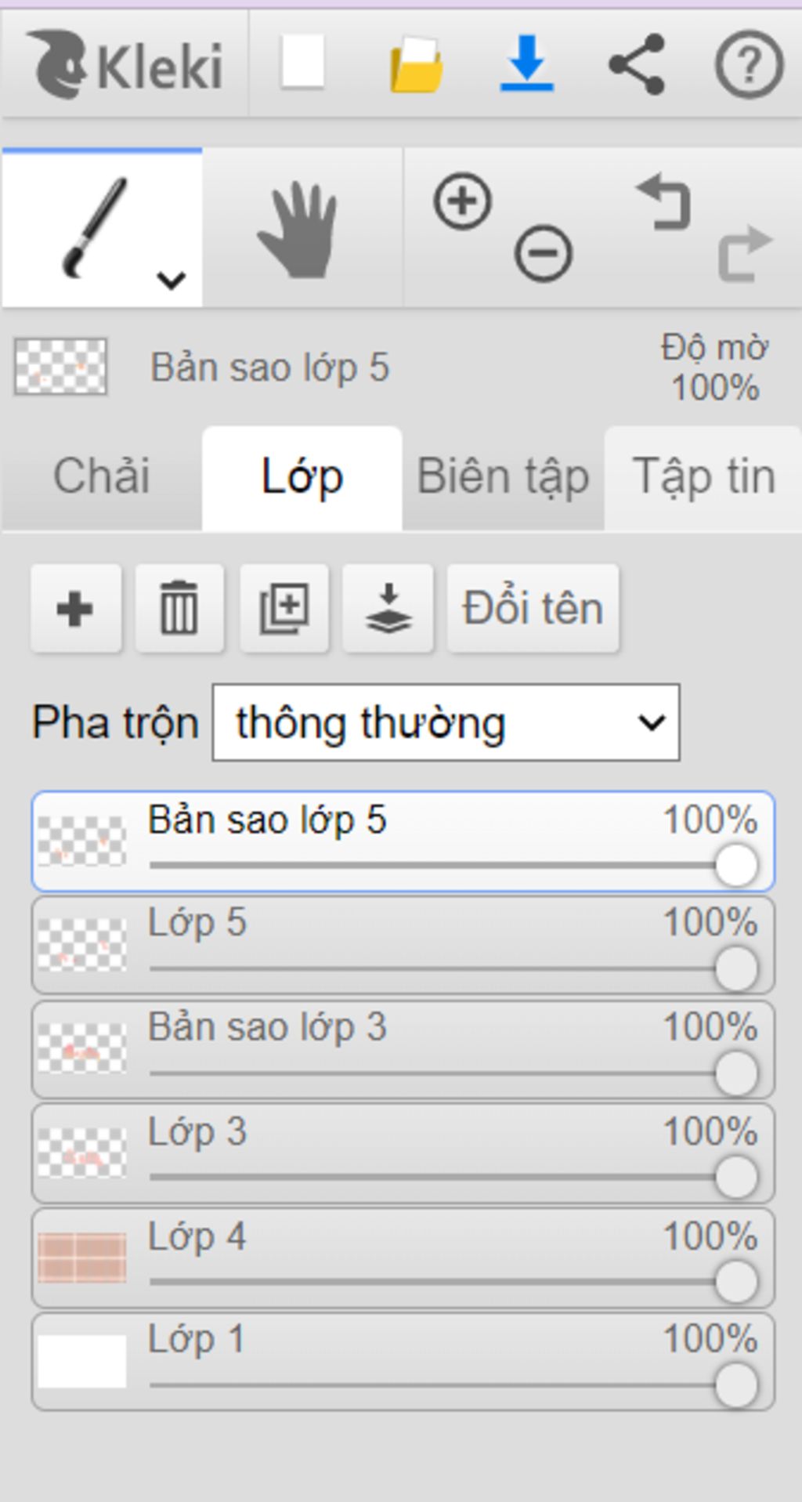This screenshot has height=1502, width=802.
Task: Zoom in with the plus magnifier
Action: click(x=462, y=201)
